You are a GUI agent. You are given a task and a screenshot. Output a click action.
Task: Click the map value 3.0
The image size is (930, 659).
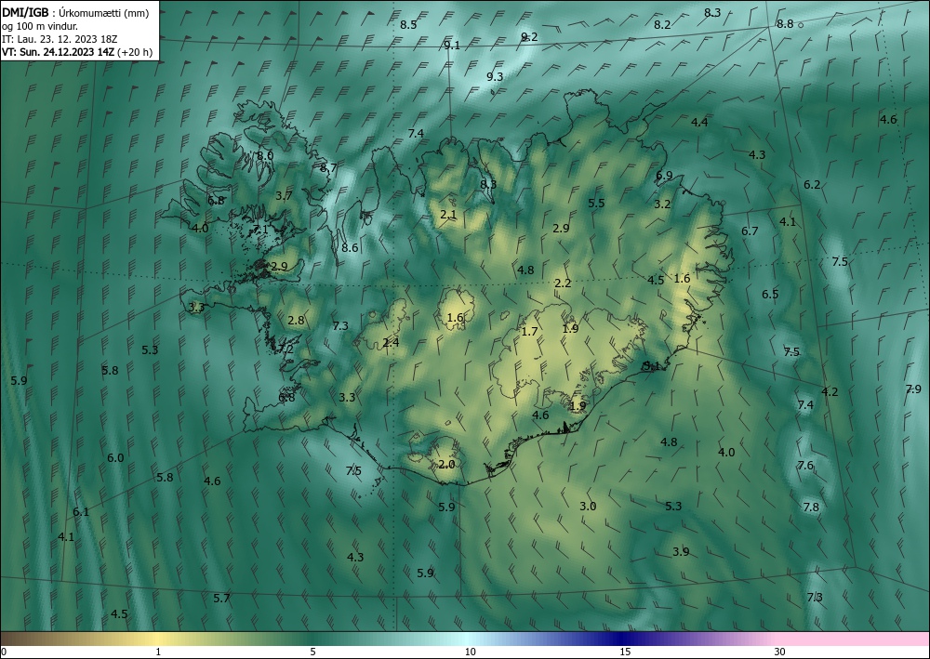point(588,507)
